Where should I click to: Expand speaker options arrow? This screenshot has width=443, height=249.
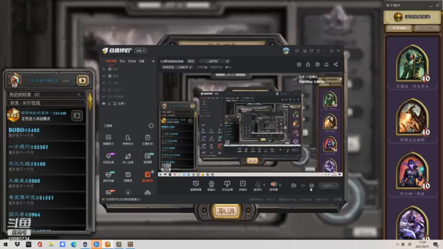(x=280, y=185)
